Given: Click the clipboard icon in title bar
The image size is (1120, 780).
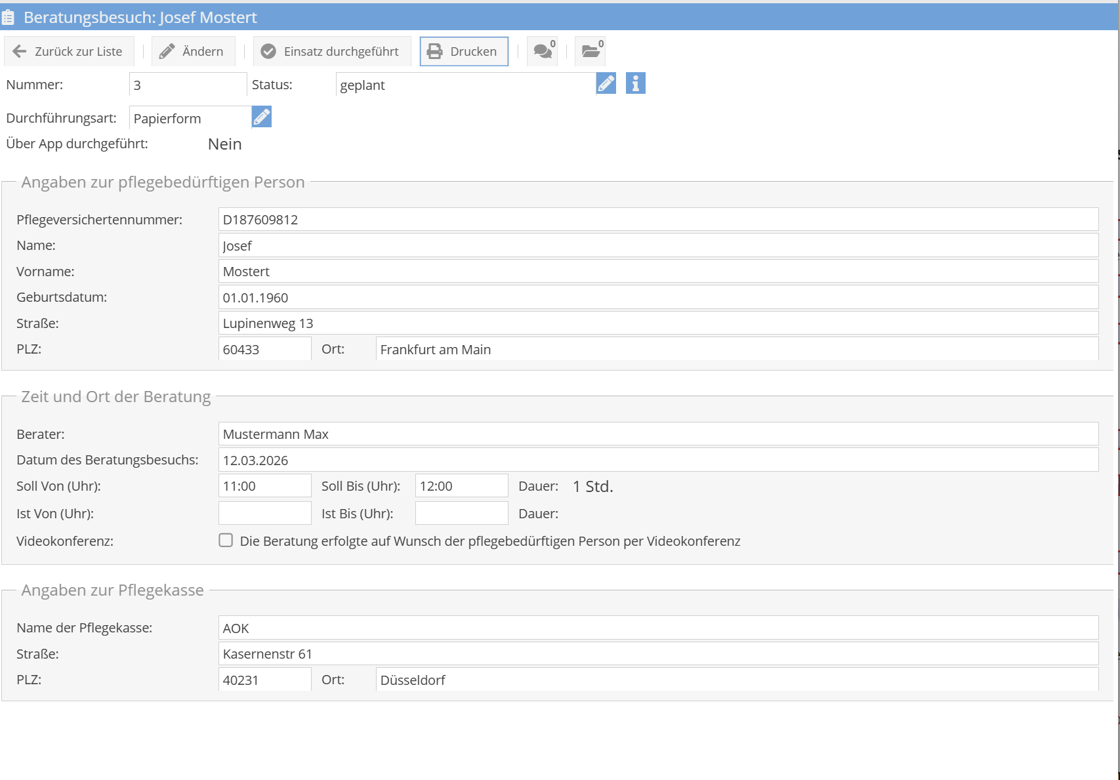Looking at the screenshot, I should pos(9,18).
